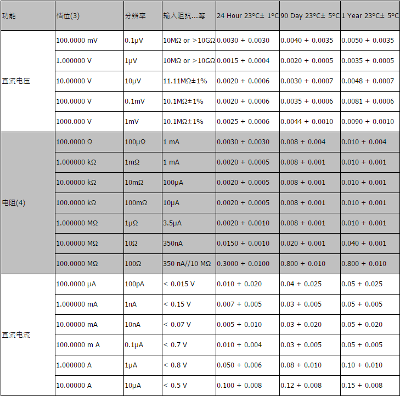Select the 0.007 + 0.005 accuracy value
This screenshot has height=396, width=400.
point(239,304)
